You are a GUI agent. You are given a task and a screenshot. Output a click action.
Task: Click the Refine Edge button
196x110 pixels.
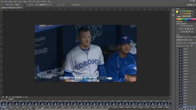click(76, 5)
